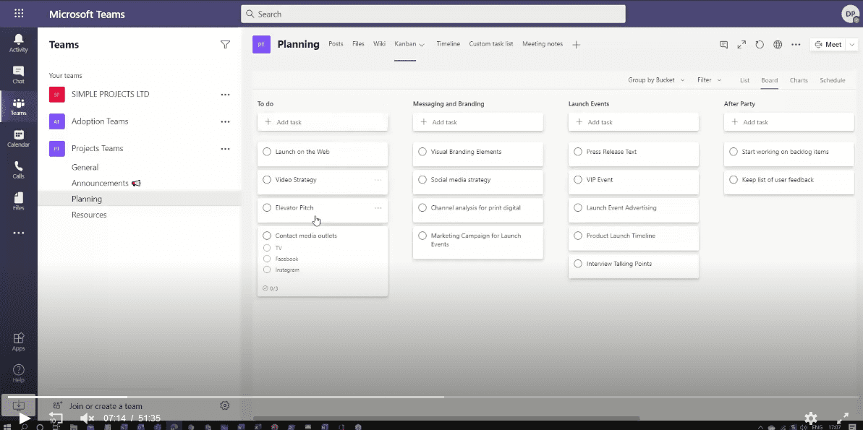Open the Apps store icon

[18, 341]
